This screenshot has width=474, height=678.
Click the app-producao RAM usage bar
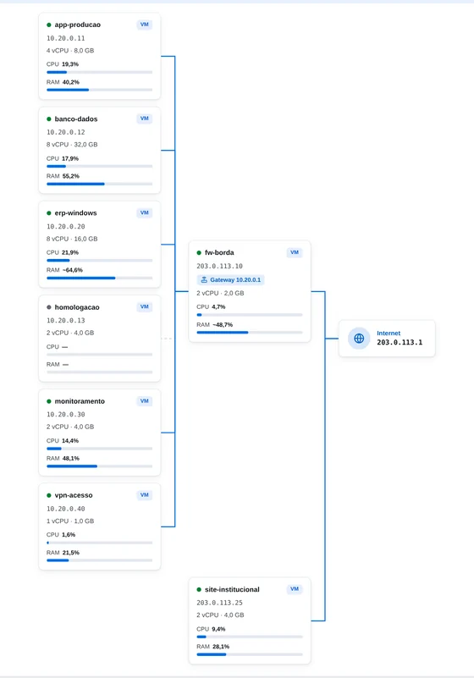[100, 90]
